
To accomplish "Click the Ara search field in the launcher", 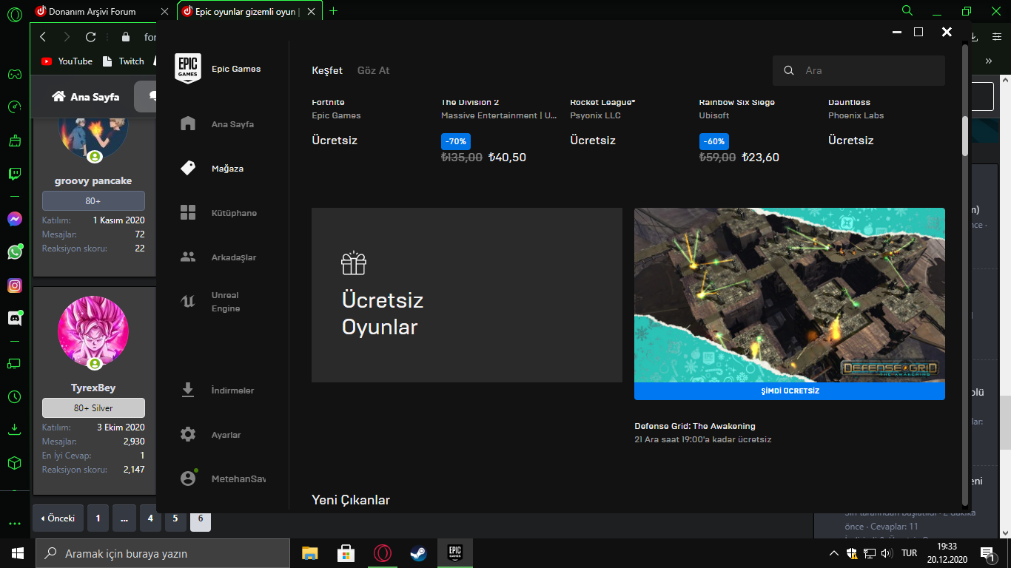I will coord(859,70).
